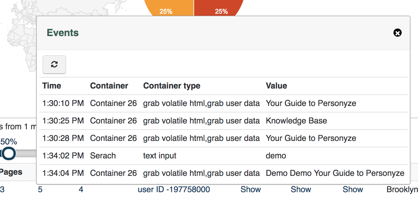Image resolution: width=418 pixels, height=198 pixels.
Task: Click 'Your Guide to Personyze' in 1:30:28 row
Action: coord(311,138)
